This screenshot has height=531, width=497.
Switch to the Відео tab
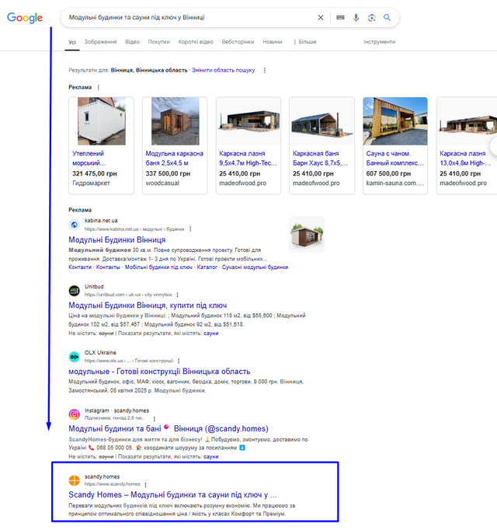click(132, 42)
